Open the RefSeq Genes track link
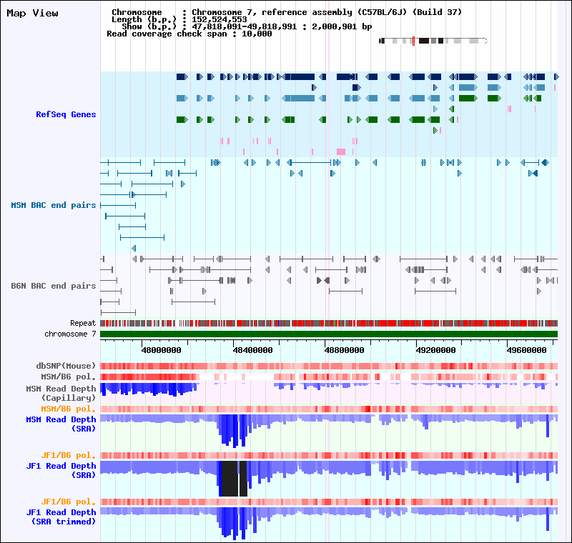572x543 pixels. [66, 114]
